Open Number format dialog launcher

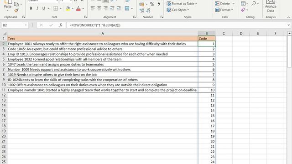tap(162, 17)
